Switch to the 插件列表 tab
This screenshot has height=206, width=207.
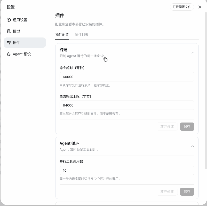tap(82, 35)
